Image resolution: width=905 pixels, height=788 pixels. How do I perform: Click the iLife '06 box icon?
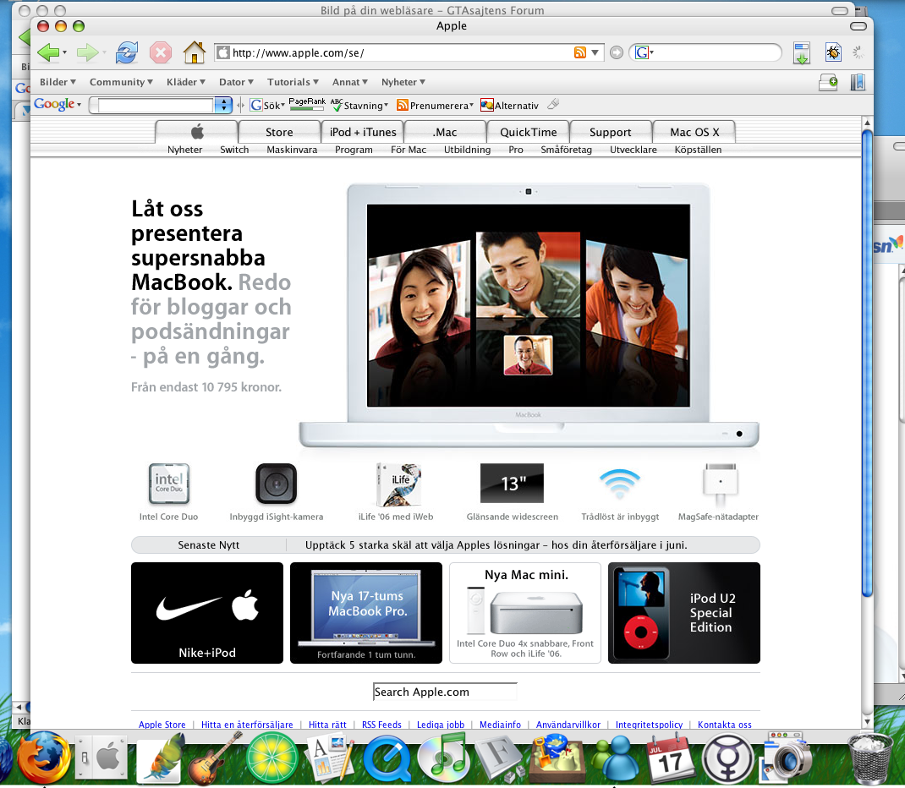398,484
